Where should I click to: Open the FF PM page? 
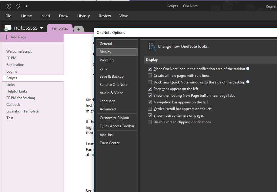(33, 58)
